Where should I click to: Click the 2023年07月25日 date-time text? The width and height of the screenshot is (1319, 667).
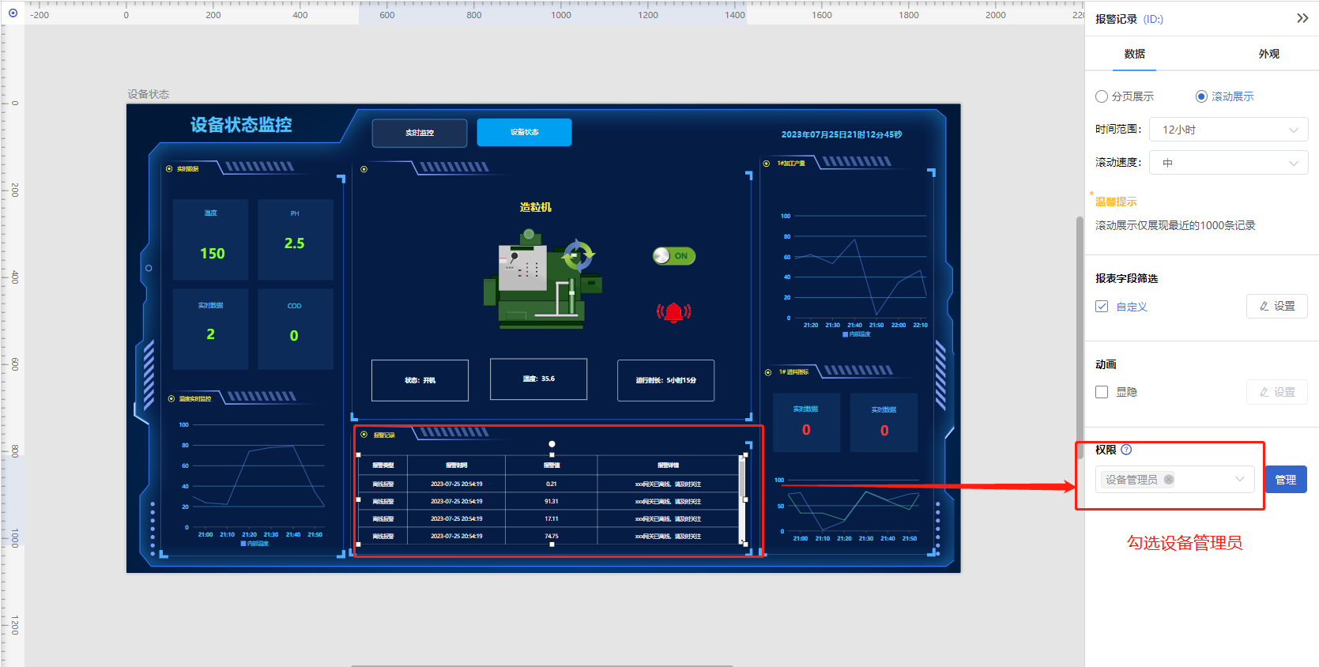coord(842,134)
